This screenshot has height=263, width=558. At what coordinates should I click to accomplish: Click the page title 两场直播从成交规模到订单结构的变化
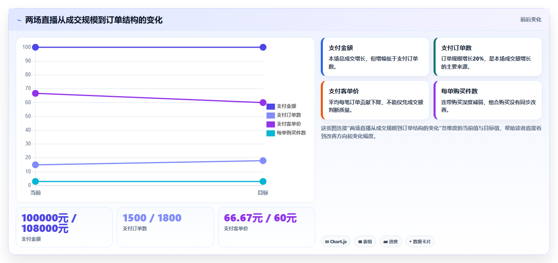(94, 20)
